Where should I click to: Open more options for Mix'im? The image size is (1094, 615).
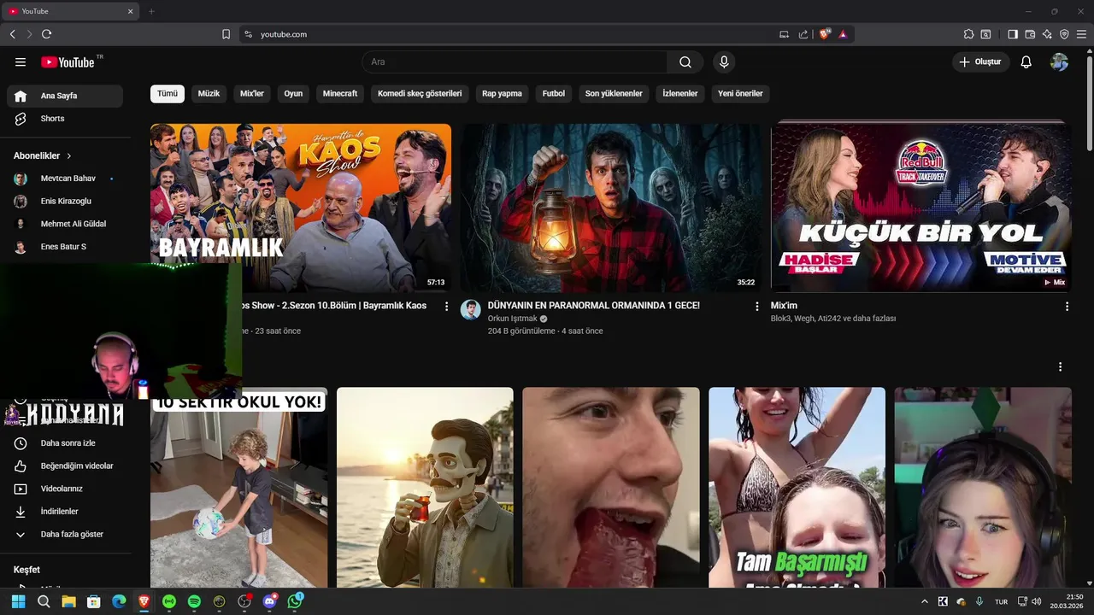tap(1067, 306)
